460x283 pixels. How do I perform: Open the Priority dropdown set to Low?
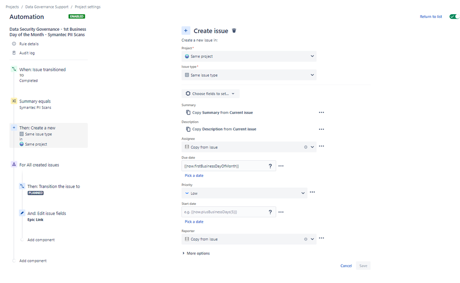245,193
